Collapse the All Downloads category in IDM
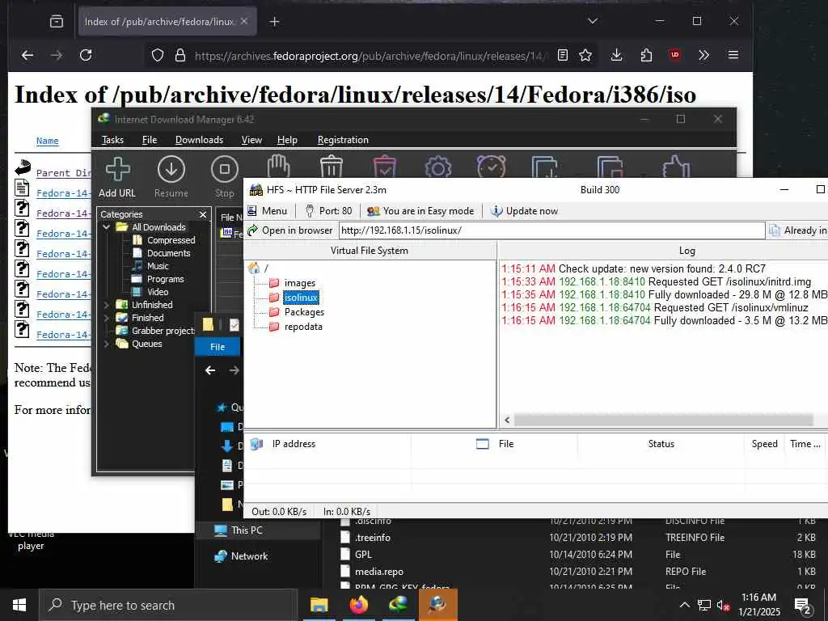This screenshot has height=621, width=828. pos(106,227)
